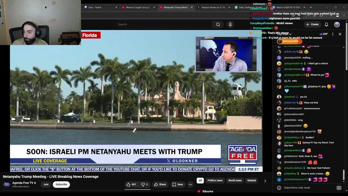Click the Subscribers-only mode info icon
This screenshot has width=348, height=196.
point(279,188)
